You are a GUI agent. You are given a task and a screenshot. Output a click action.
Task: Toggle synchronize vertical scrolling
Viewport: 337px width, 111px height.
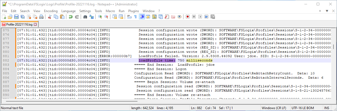(x=114, y=17)
